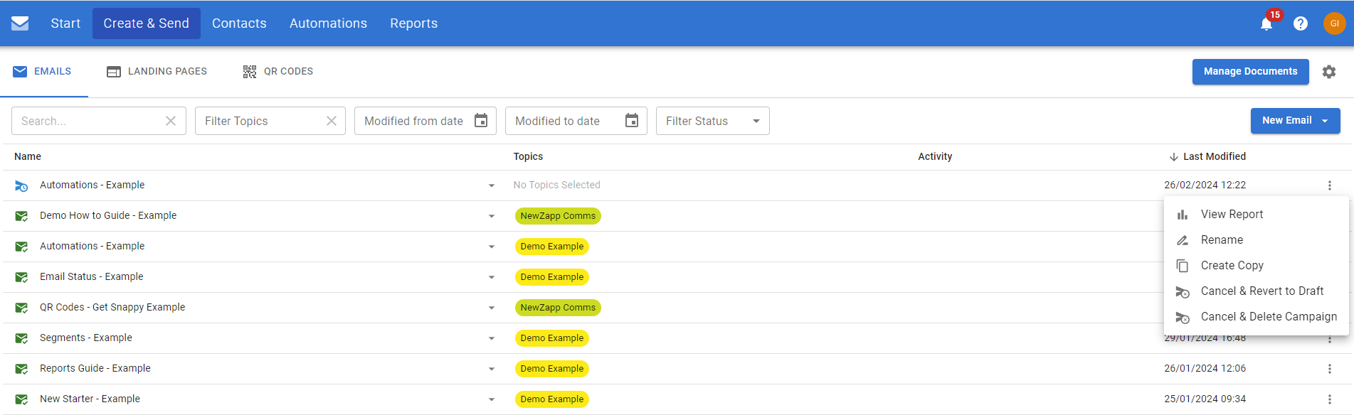Click the GI user avatar
The image size is (1354, 415).
(1334, 23)
